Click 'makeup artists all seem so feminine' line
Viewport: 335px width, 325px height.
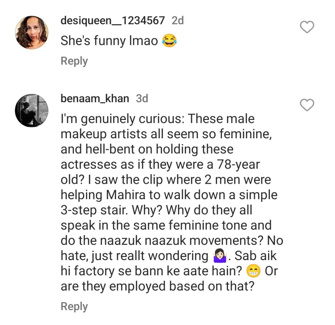pos(167,134)
